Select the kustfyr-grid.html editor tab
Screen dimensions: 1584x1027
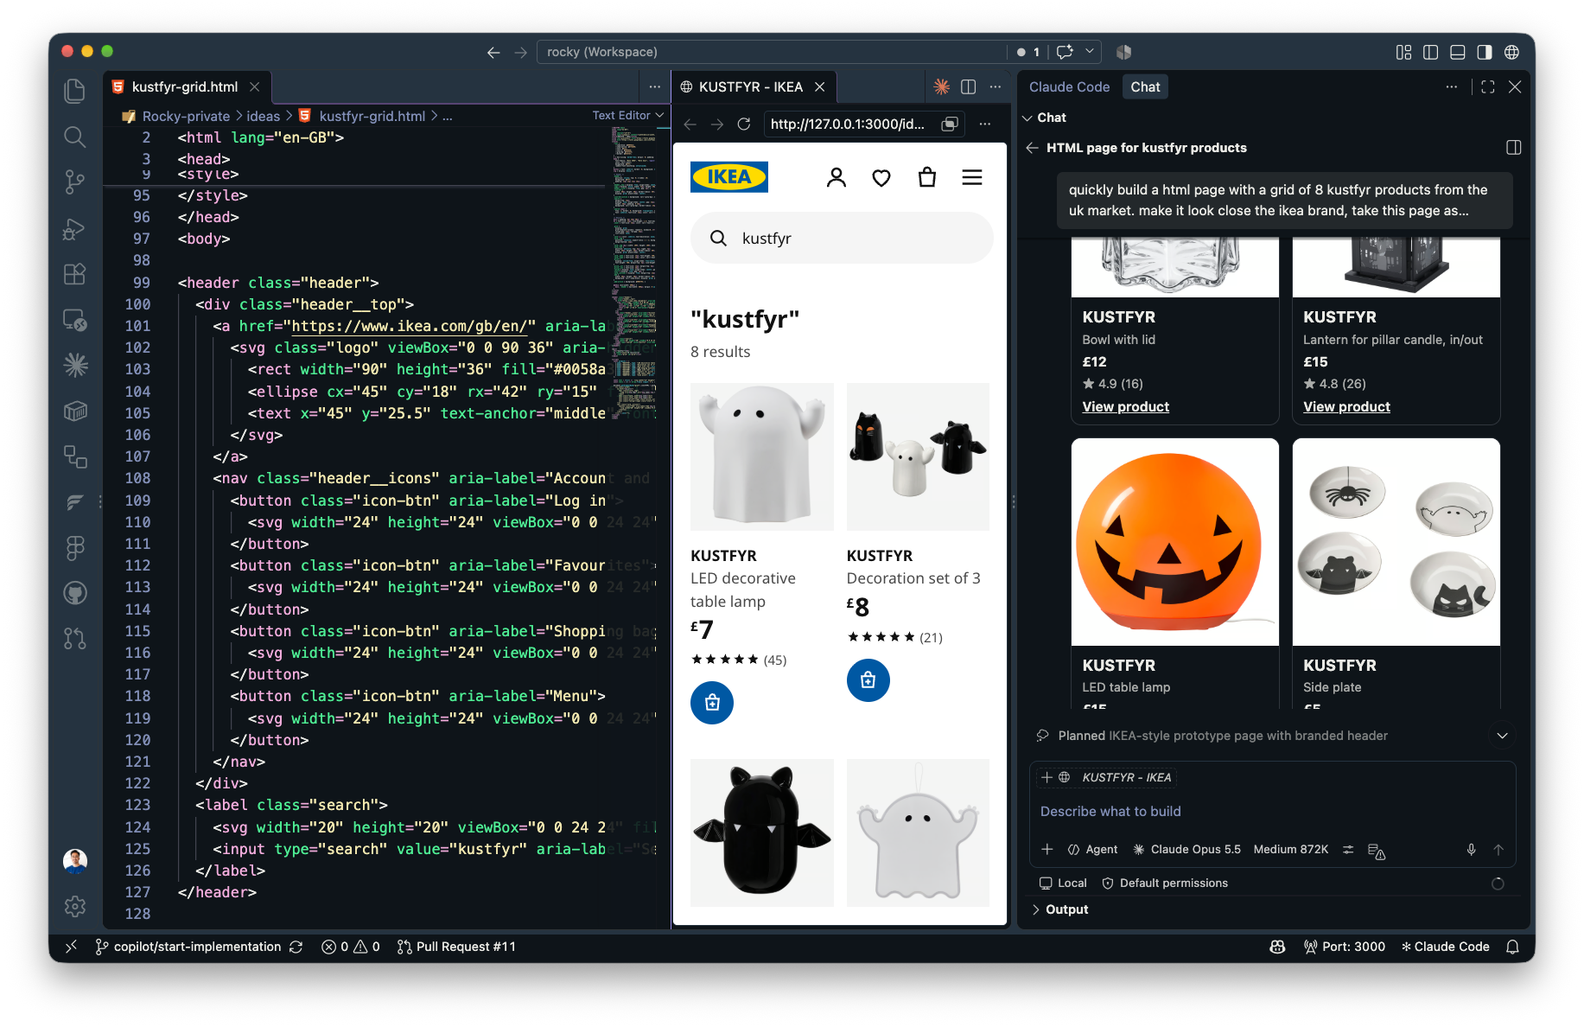click(185, 86)
